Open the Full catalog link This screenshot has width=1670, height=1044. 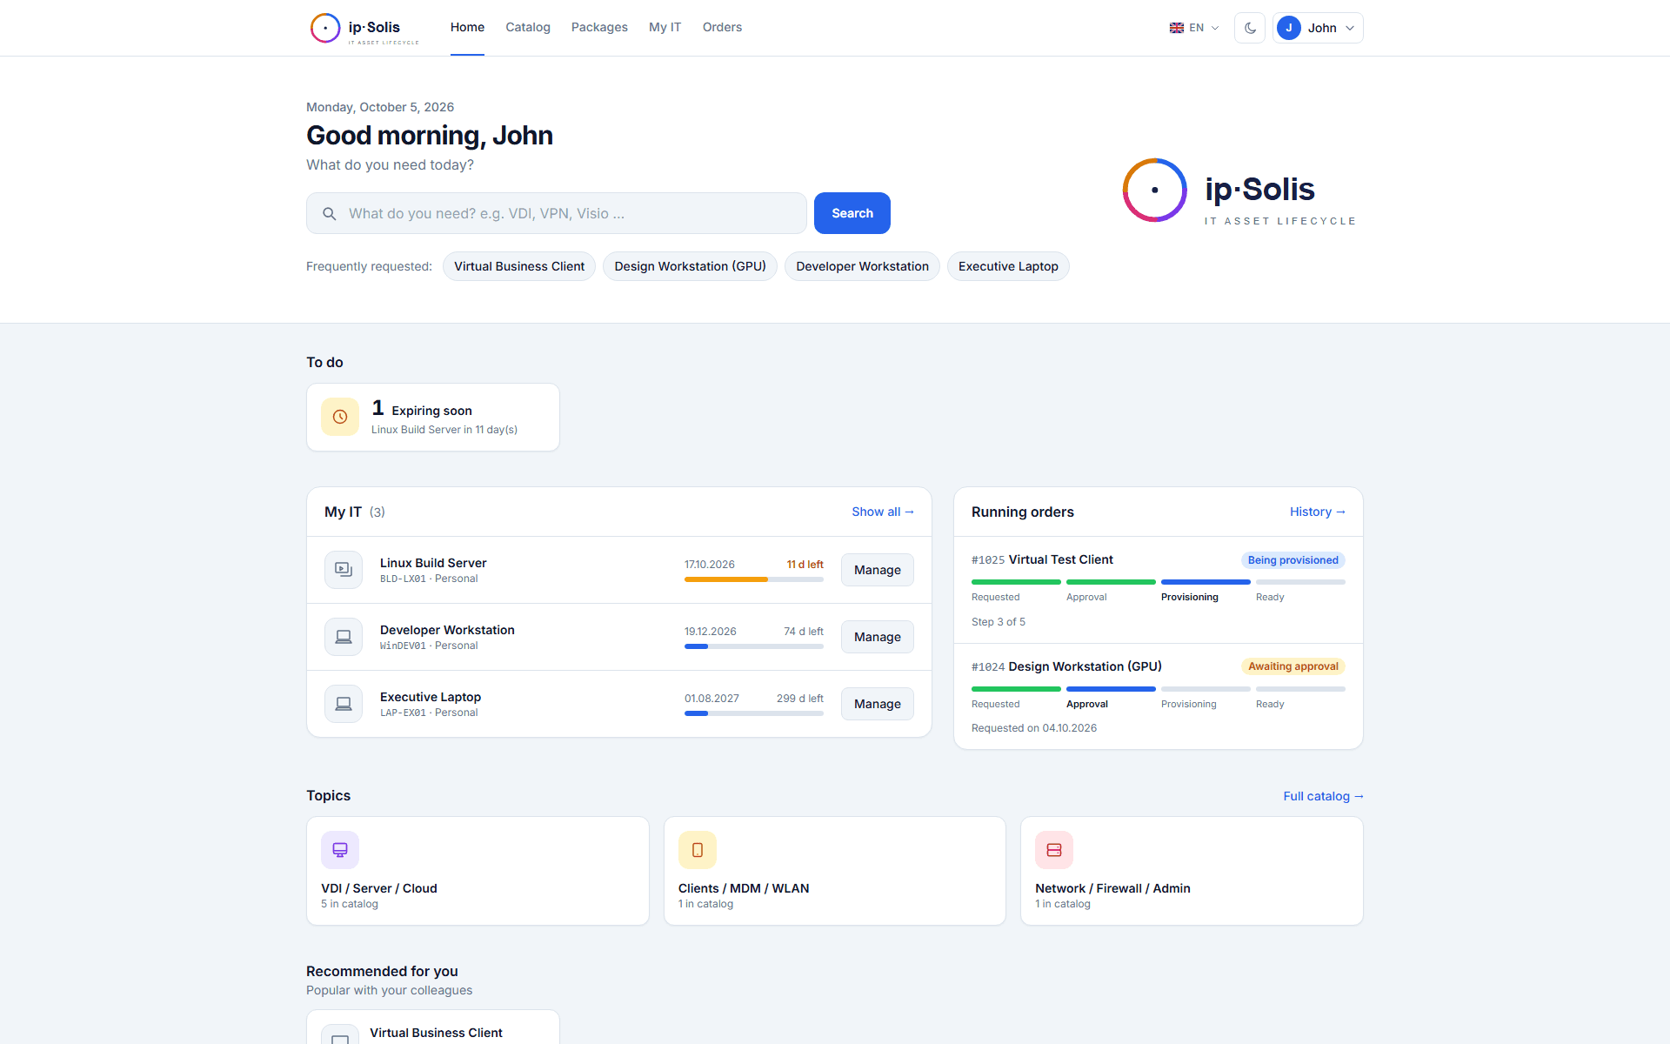click(1324, 796)
